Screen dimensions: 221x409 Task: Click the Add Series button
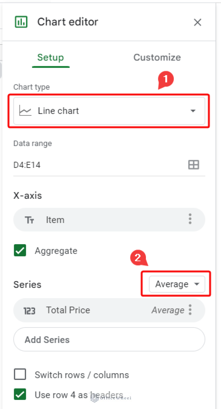coord(109,340)
